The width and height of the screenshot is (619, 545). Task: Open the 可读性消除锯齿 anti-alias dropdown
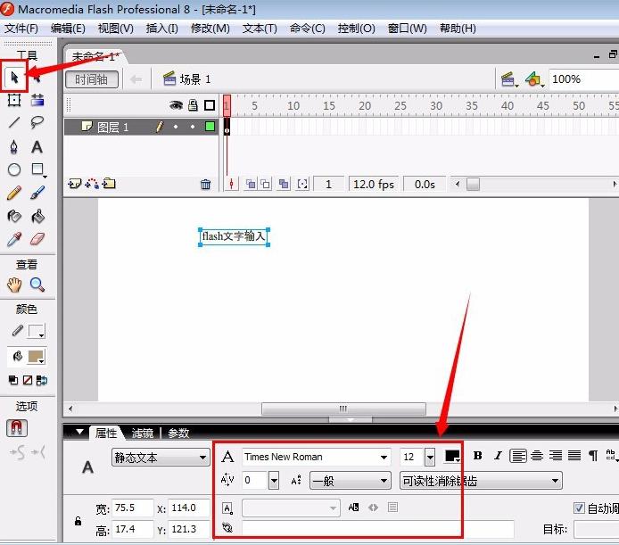[x=481, y=481]
